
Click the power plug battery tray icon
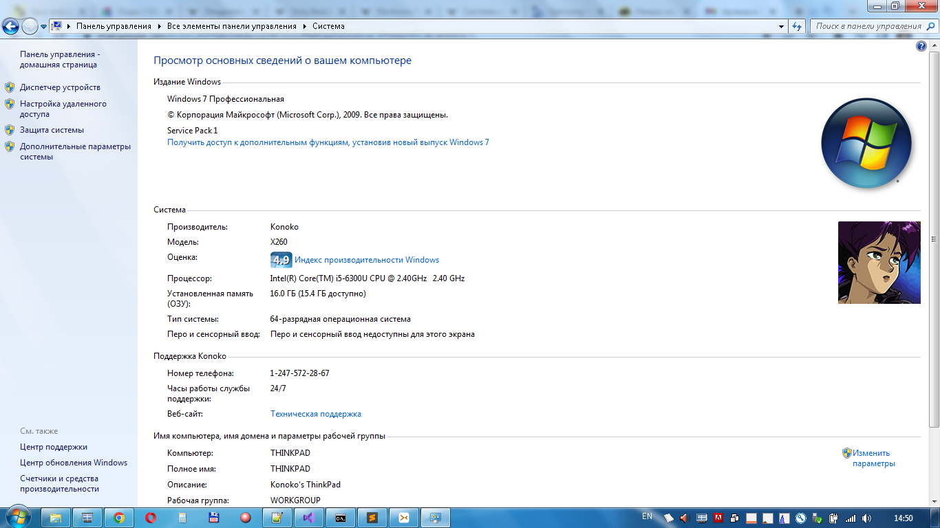tap(833, 518)
